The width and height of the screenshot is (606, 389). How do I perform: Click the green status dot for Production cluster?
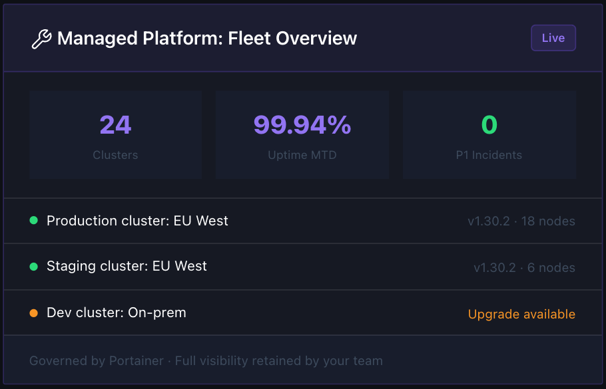point(33,220)
